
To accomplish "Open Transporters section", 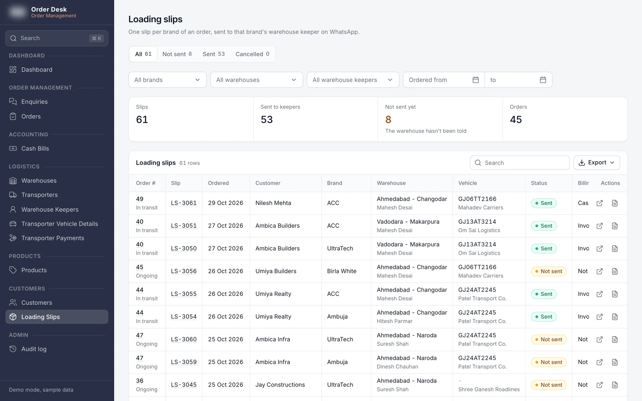I will point(57,195).
